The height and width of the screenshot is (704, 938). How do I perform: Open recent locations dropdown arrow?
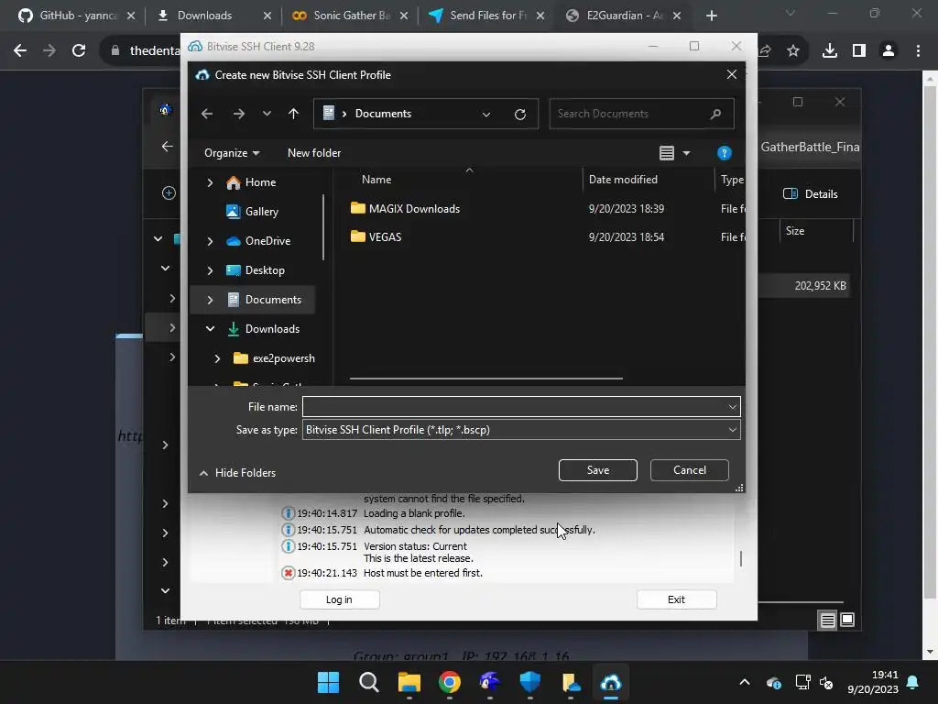pyautogui.click(x=267, y=114)
